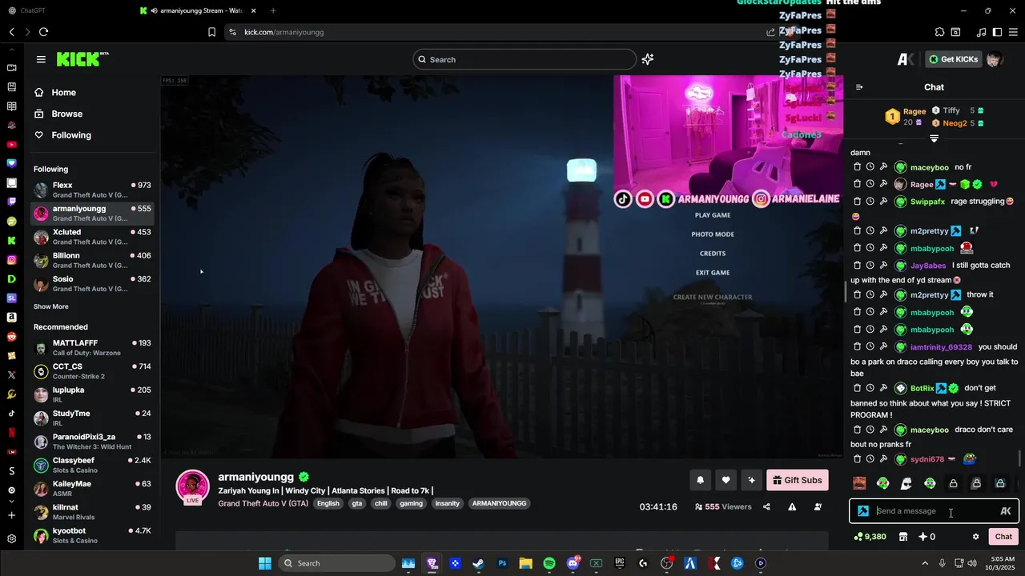Image resolution: width=1025 pixels, height=576 pixels.
Task: Click the 9,380 channel points balance
Action: coord(870,537)
